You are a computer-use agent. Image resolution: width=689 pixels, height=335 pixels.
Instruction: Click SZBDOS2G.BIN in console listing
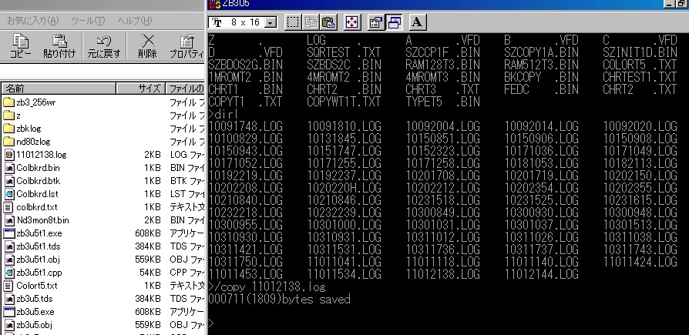(245, 65)
